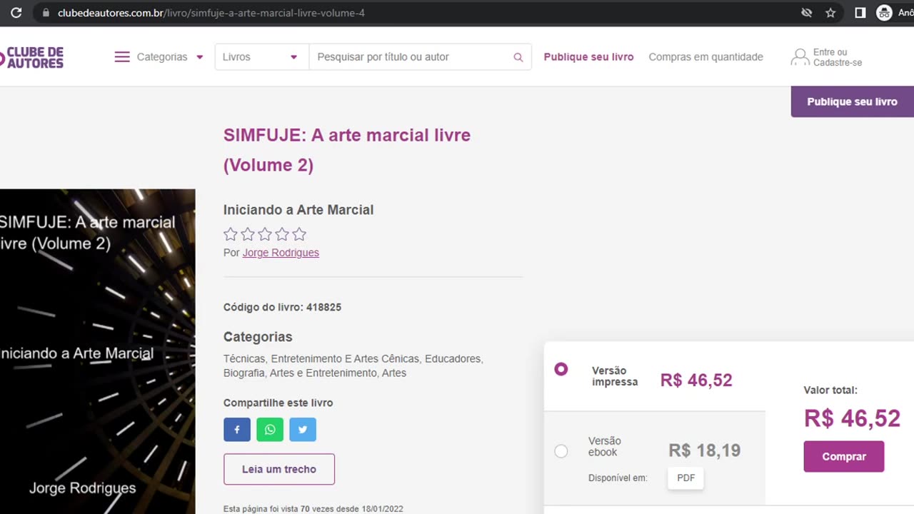Screen dimensions: 914x514
Task: Click the page views count text
Action: click(x=313, y=509)
